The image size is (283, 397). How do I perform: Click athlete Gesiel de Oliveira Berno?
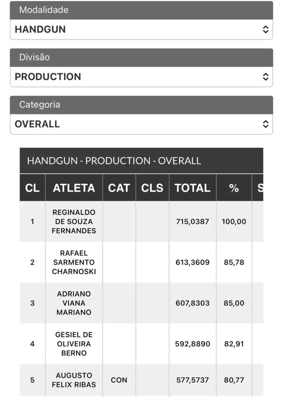click(x=74, y=344)
